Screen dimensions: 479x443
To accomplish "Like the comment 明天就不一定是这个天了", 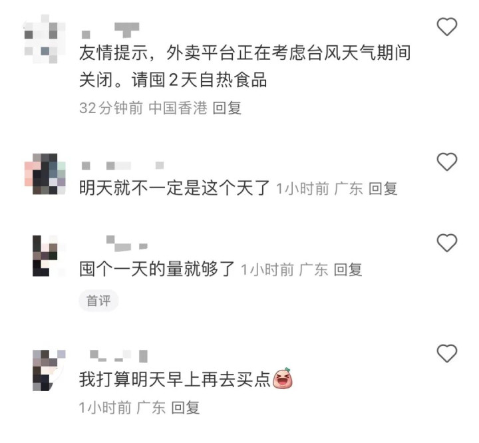I will coord(446,162).
